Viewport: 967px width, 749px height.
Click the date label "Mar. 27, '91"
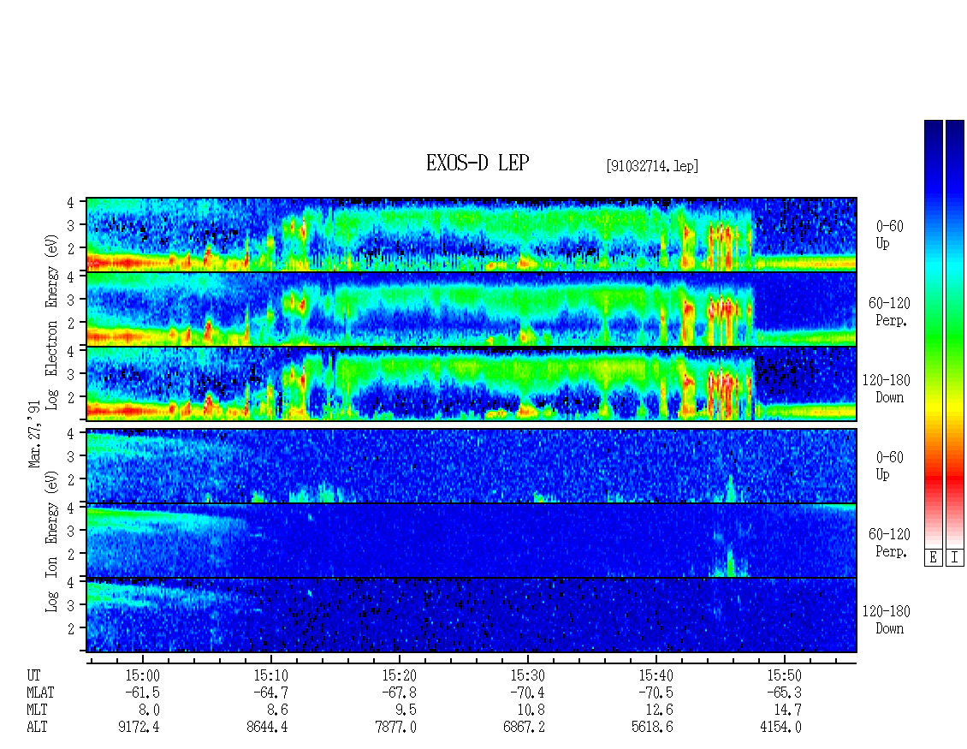[34, 434]
